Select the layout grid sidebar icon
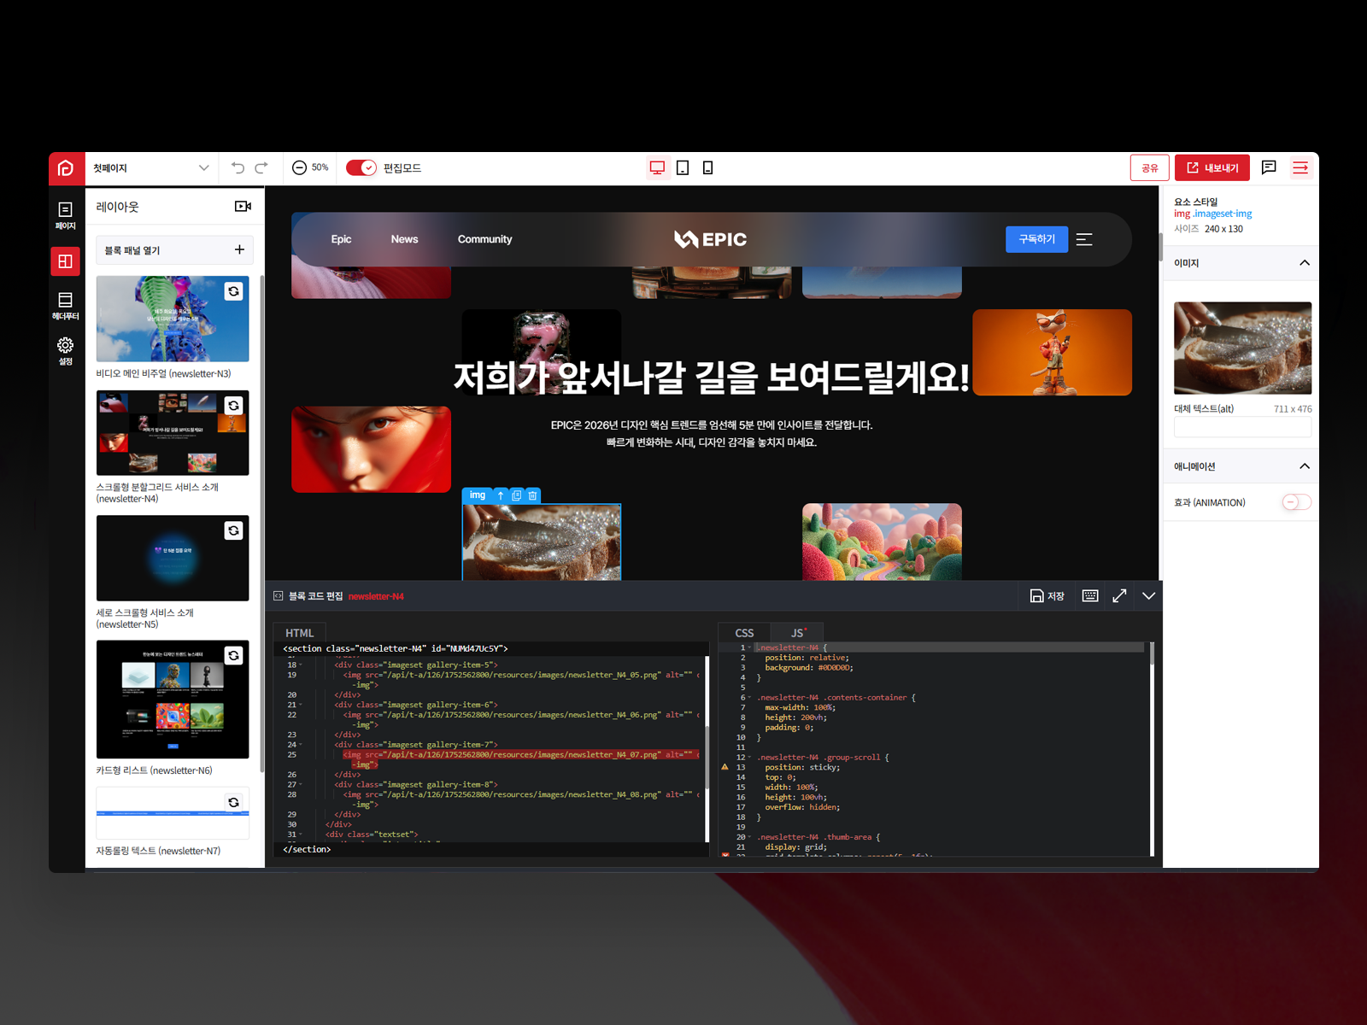The width and height of the screenshot is (1367, 1025). 66,261
